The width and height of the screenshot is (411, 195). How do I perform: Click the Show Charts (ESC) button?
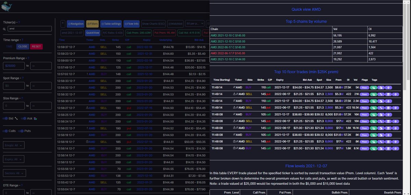click(x=154, y=24)
